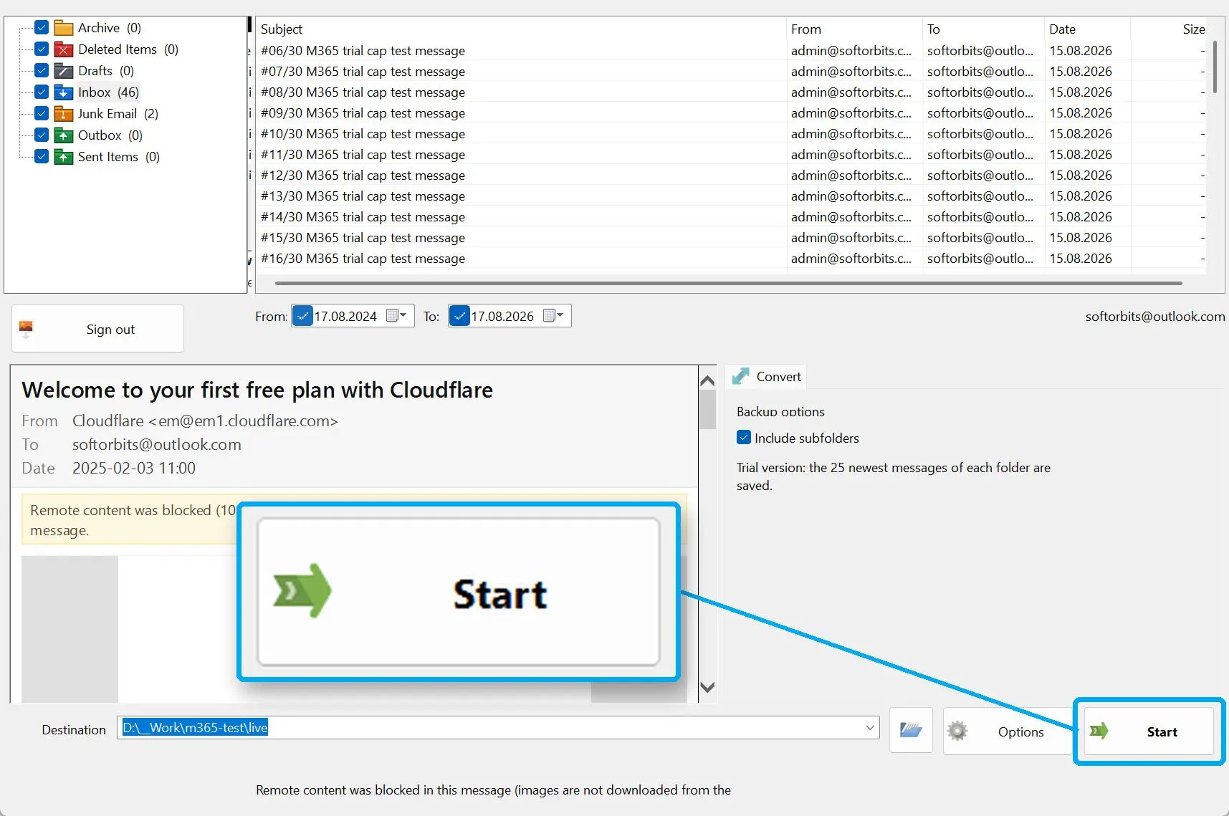Sort messages by Date column
The image size is (1229, 816).
click(1087, 29)
